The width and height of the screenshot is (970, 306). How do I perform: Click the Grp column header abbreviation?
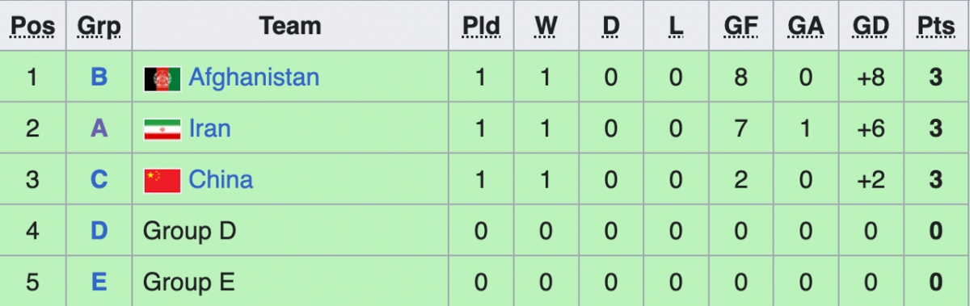point(99,27)
